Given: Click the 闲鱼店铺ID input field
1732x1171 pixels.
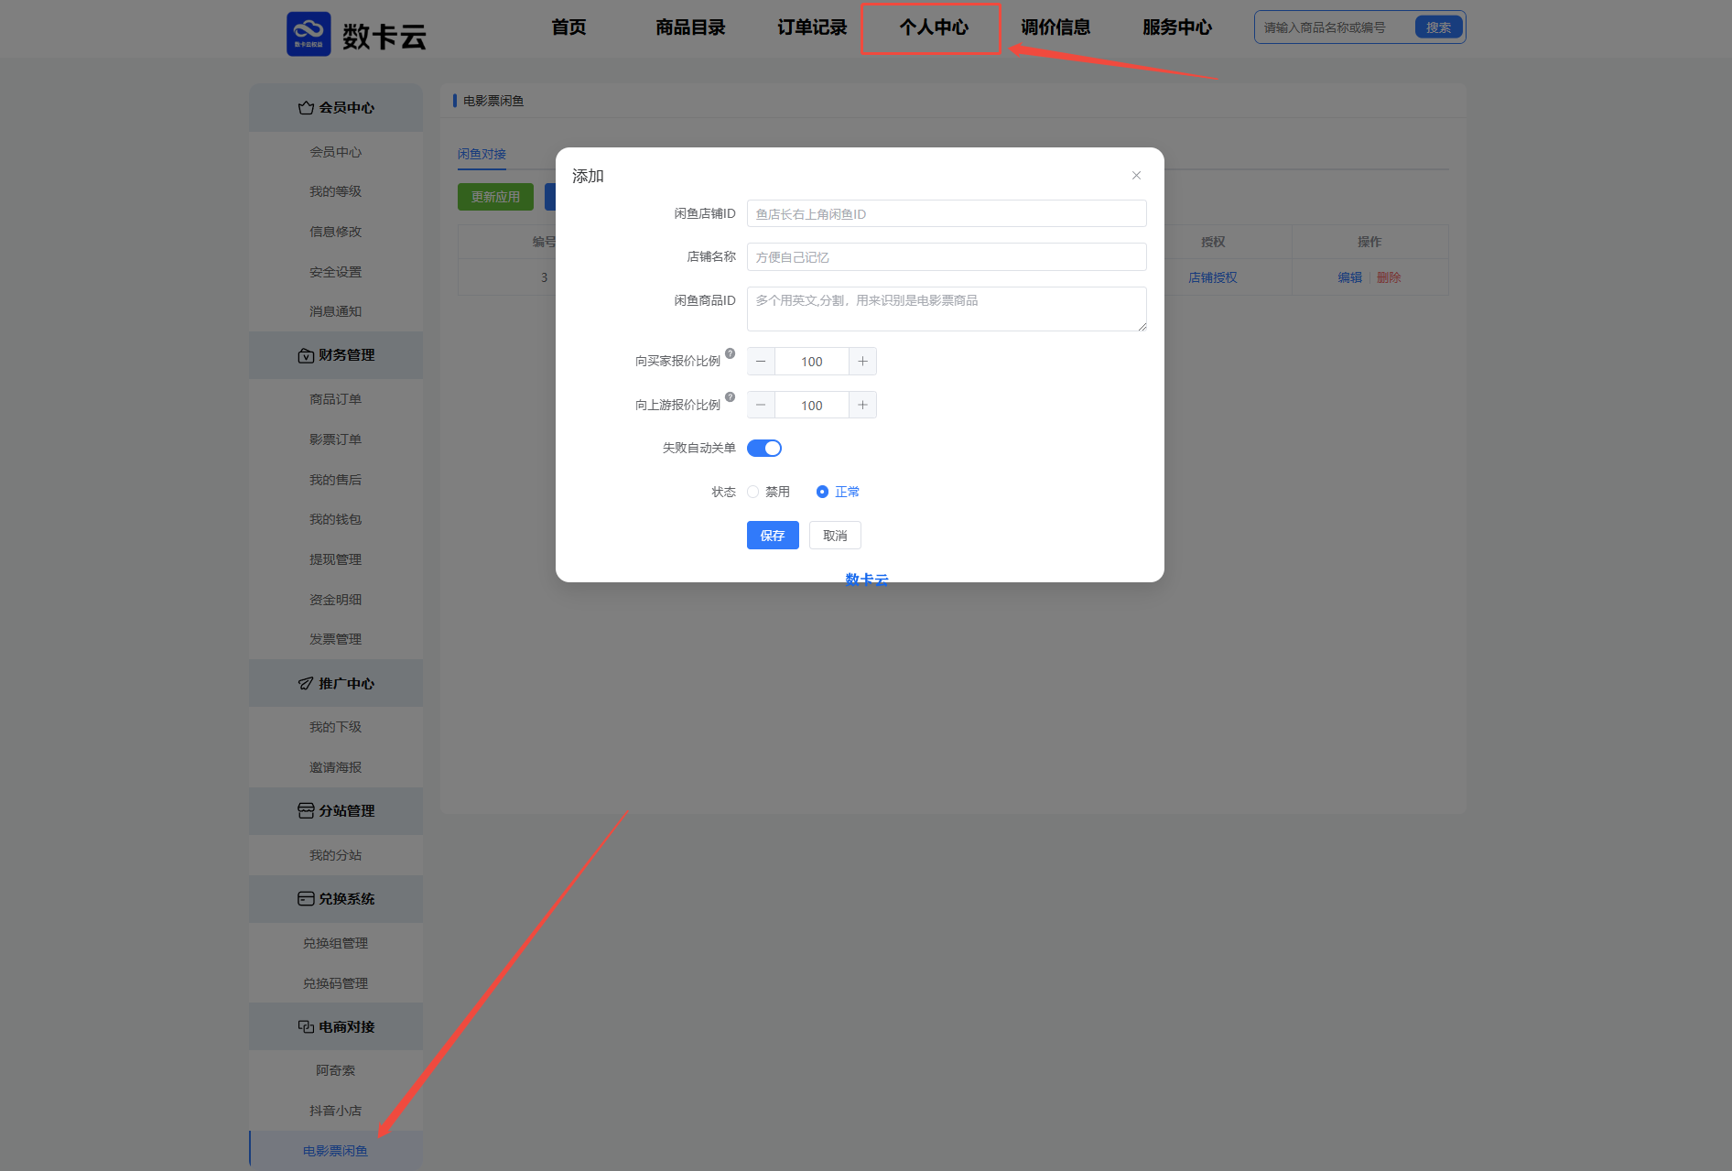Looking at the screenshot, I should coord(947,214).
